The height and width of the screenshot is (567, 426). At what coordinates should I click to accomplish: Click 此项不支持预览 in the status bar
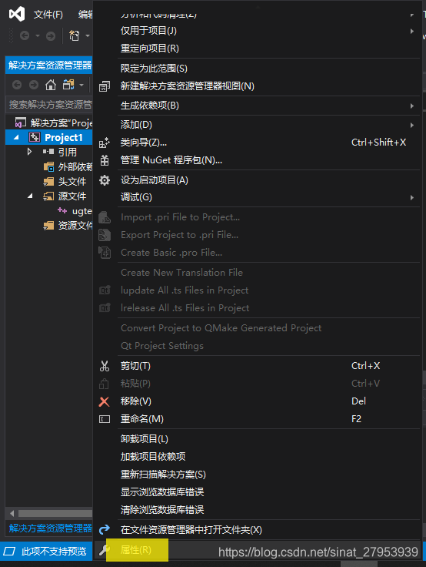point(54,552)
